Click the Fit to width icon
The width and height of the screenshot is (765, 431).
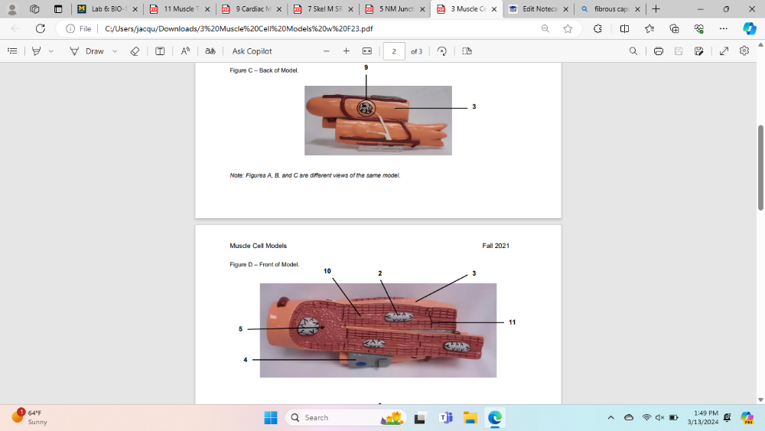click(366, 51)
